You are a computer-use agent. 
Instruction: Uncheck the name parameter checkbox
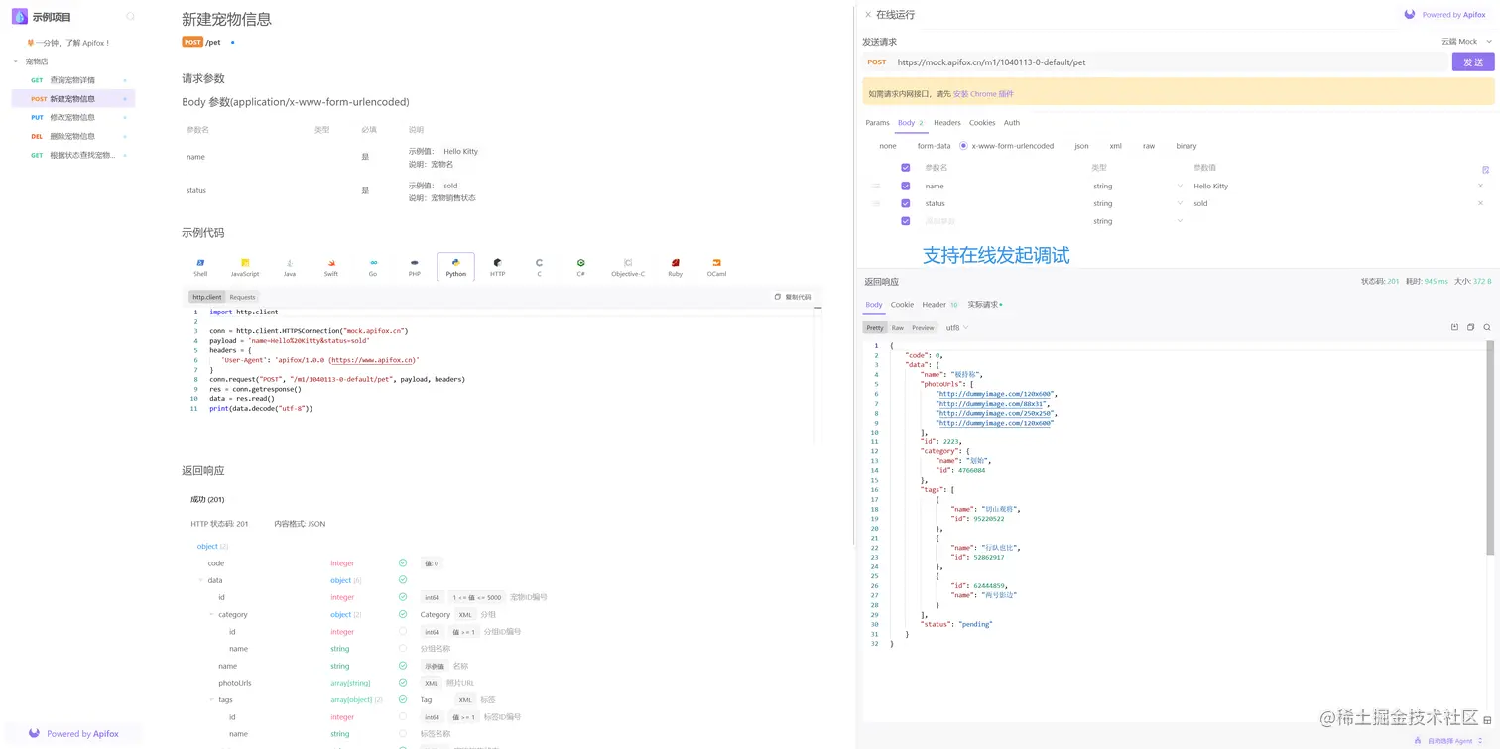[905, 186]
